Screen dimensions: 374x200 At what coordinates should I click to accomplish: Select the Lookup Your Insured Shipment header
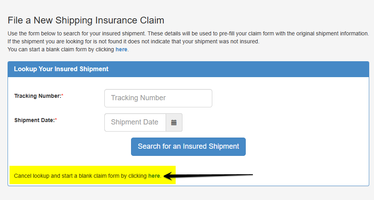[61, 69]
